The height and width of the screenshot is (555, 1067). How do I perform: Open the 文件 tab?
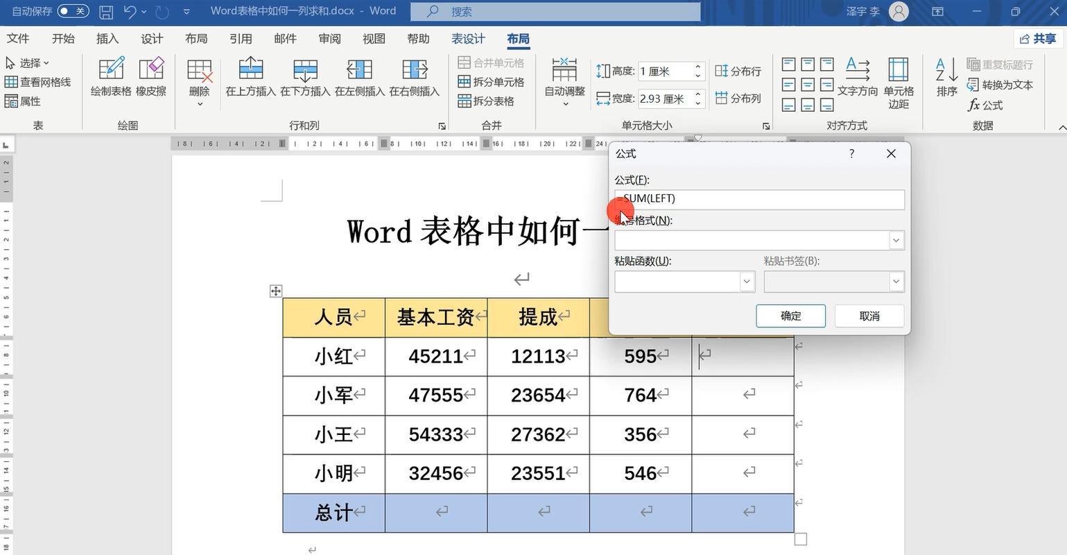coord(18,39)
